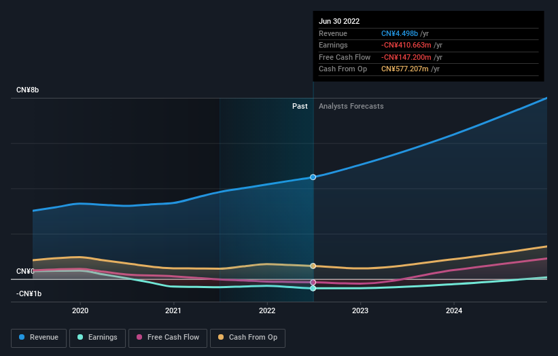This screenshot has width=558, height=356.
Task: Toggle the Free Cash Flow legend button
Action: (x=168, y=338)
